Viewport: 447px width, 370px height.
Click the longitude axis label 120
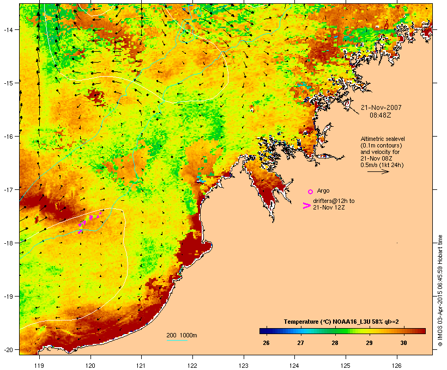pyautogui.click(x=90, y=366)
